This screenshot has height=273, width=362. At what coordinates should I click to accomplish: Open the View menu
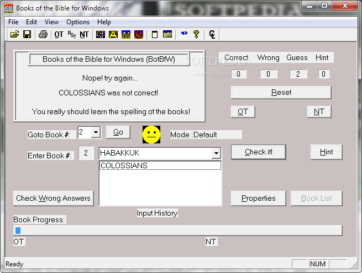pyautogui.click(x=51, y=22)
